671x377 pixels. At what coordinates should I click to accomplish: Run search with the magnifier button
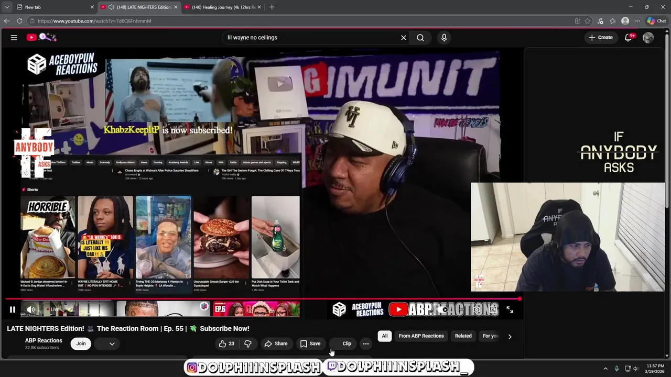point(420,38)
